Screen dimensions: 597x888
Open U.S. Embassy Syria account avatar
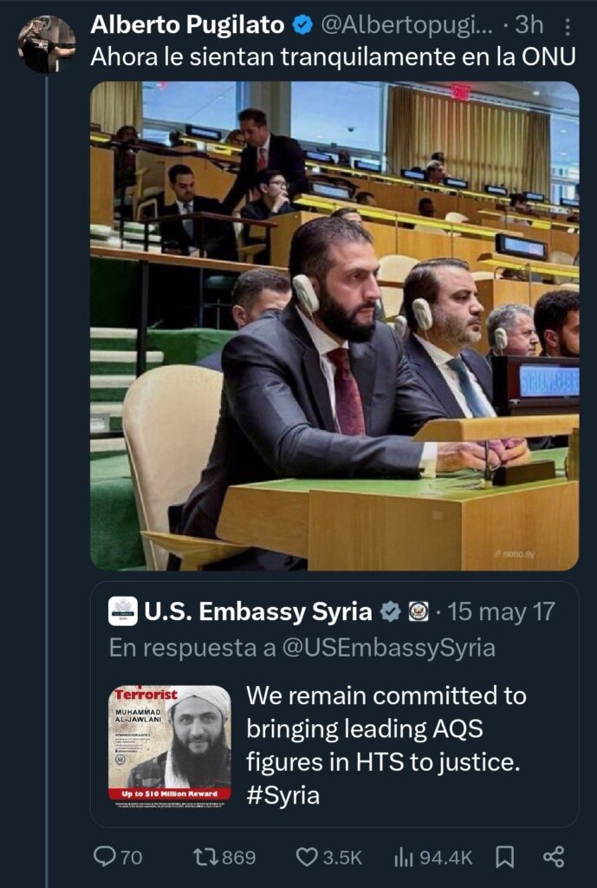click(x=123, y=611)
